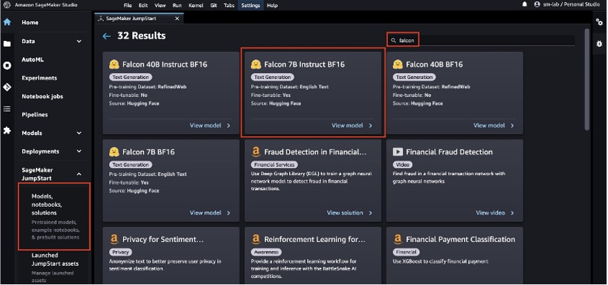
Task: View model for Falcon 7B BF16
Action: click(x=205, y=213)
